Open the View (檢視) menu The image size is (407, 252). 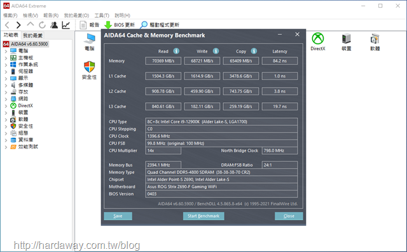[31, 15]
